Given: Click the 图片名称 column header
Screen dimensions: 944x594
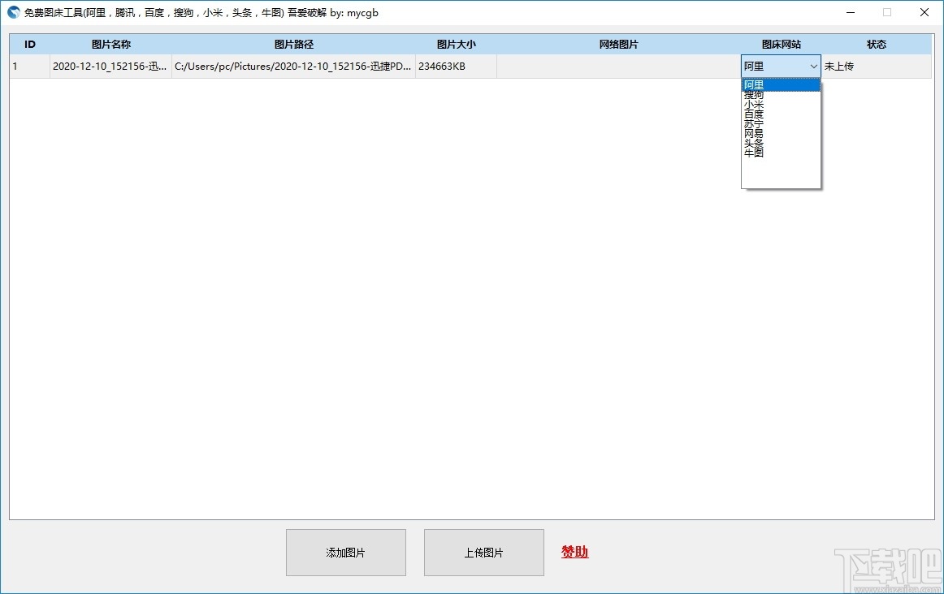Looking at the screenshot, I should point(110,44).
